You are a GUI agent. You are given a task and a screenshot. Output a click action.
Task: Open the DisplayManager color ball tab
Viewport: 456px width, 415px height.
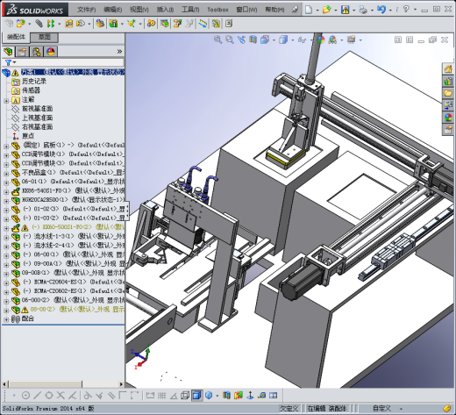[51, 52]
